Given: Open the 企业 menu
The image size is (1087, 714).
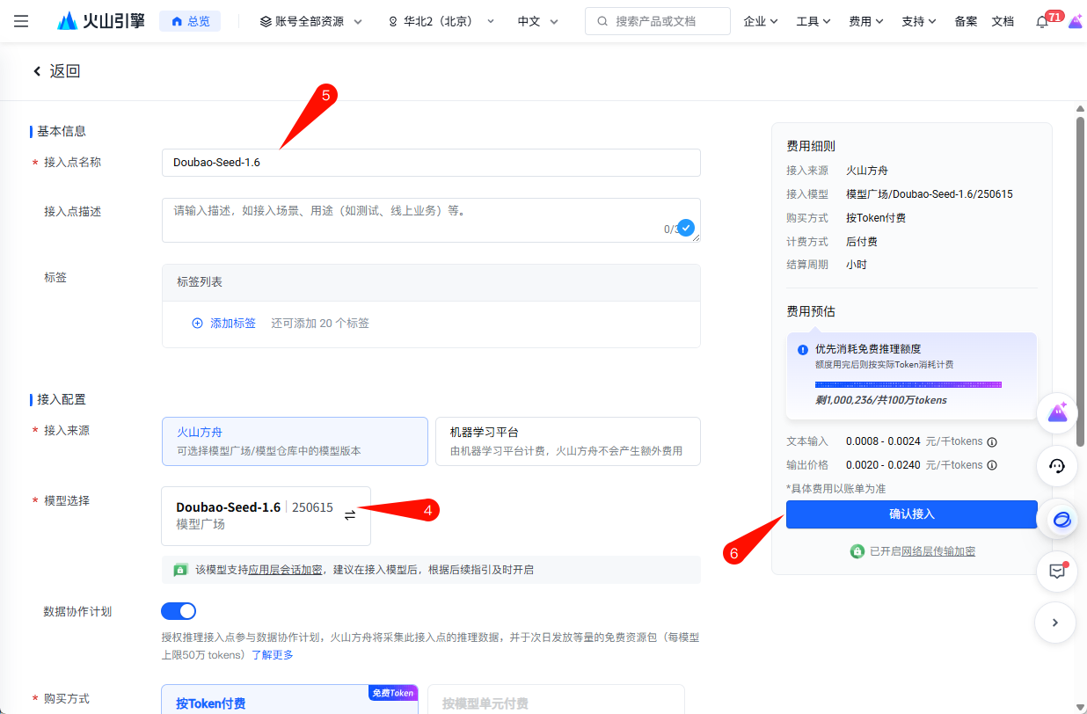Looking at the screenshot, I should 761,21.
